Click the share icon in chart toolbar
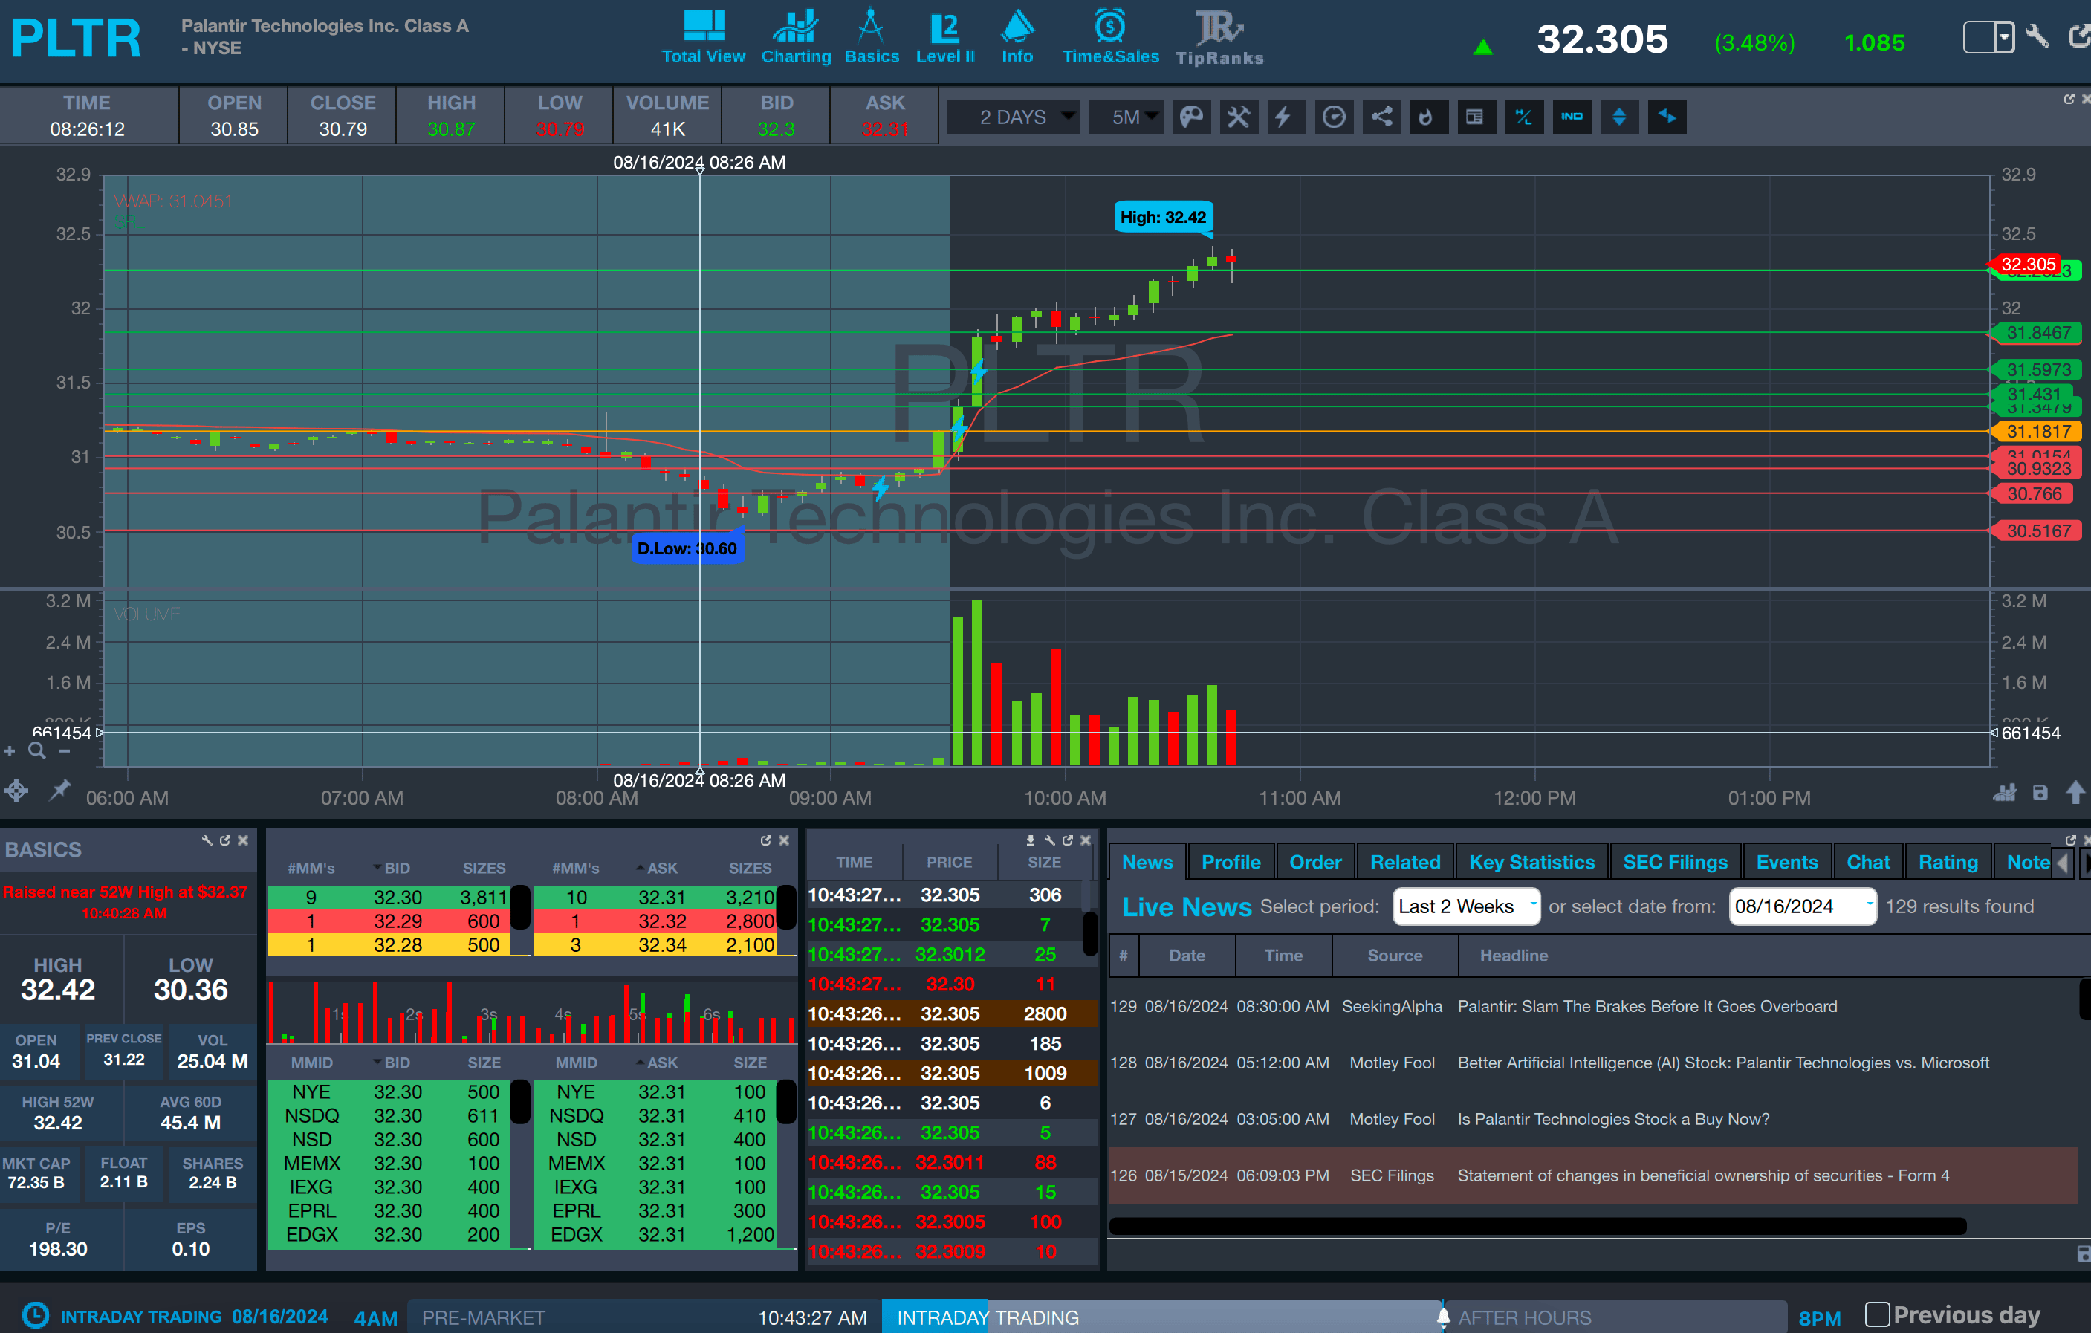 click(1381, 117)
